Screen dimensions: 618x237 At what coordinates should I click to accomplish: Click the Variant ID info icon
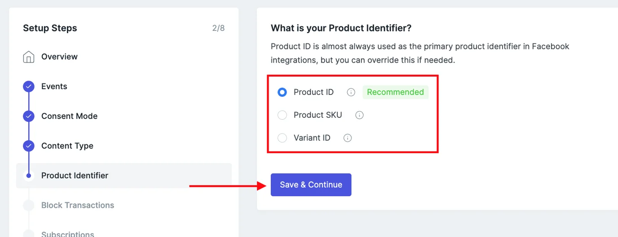347,138
